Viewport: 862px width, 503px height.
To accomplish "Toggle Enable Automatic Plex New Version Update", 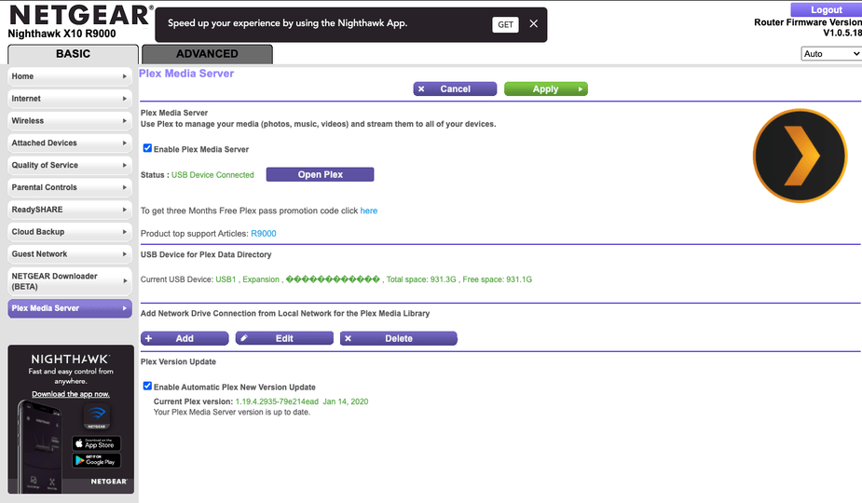I will tap(147, 386).
